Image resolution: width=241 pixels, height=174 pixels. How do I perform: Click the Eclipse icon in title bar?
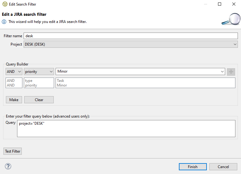tap(5, 4)
